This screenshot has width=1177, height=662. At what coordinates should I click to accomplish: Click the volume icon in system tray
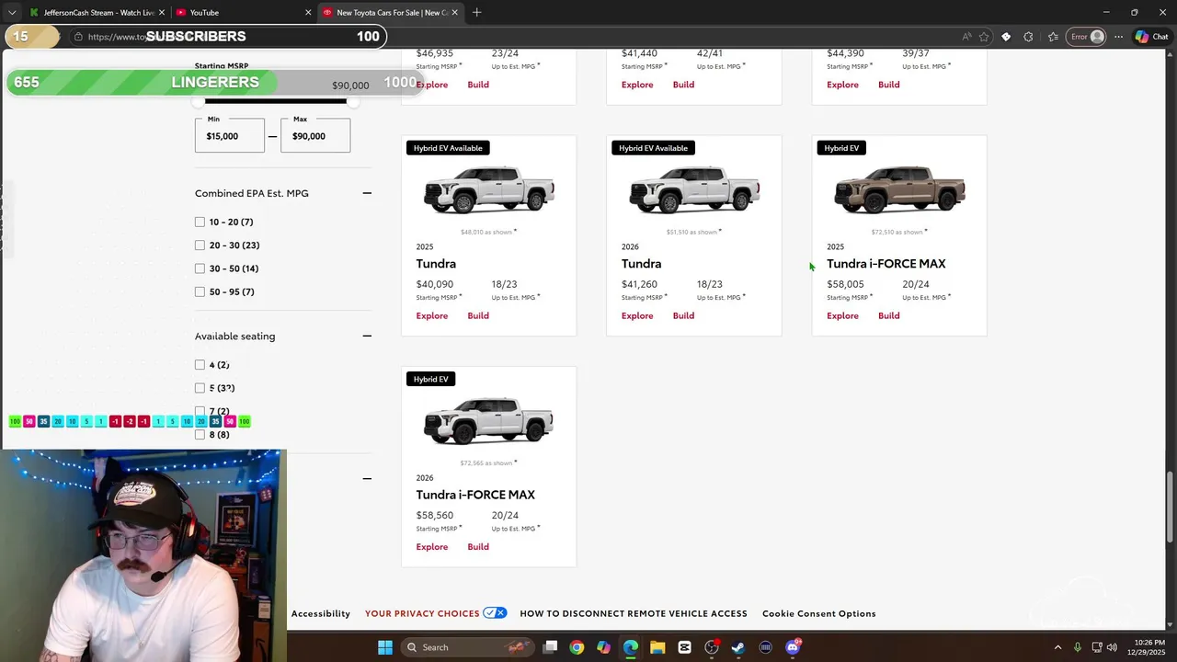click(x=1113, y=647)
